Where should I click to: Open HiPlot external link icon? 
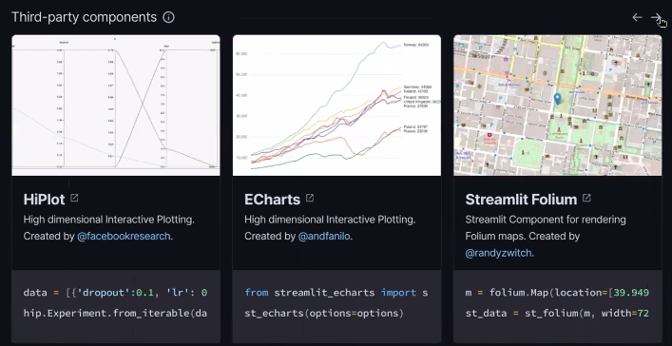[x=74, y=198]
